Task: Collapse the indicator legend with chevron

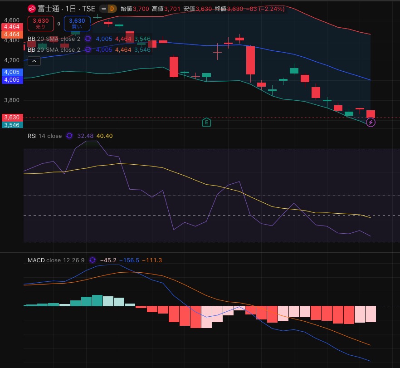Action: click(x=34, y=61)
